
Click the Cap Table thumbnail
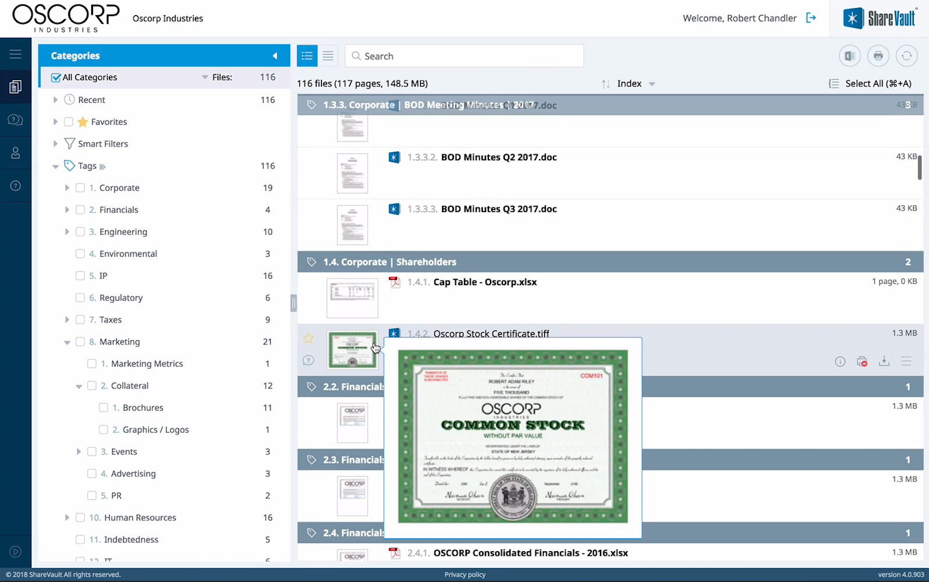coord(352,298)
